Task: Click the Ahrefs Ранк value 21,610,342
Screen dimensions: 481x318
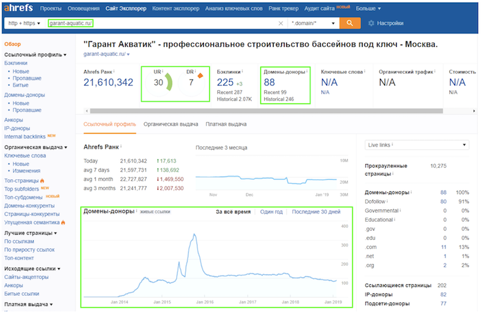Action: point(108,82)
